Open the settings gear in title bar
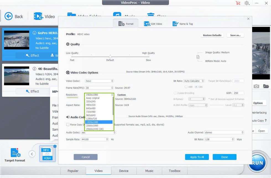 [247, 3]
